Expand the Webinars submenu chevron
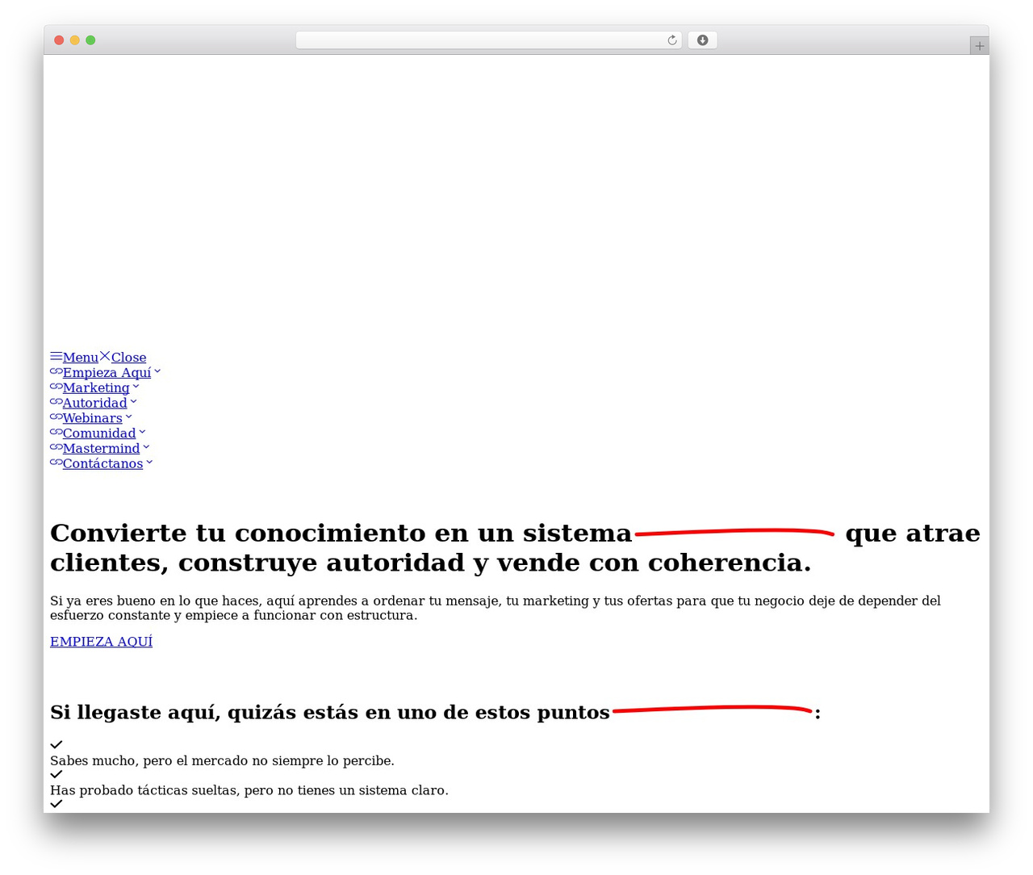Viewport: 1033px width, 875px height. 128,417
